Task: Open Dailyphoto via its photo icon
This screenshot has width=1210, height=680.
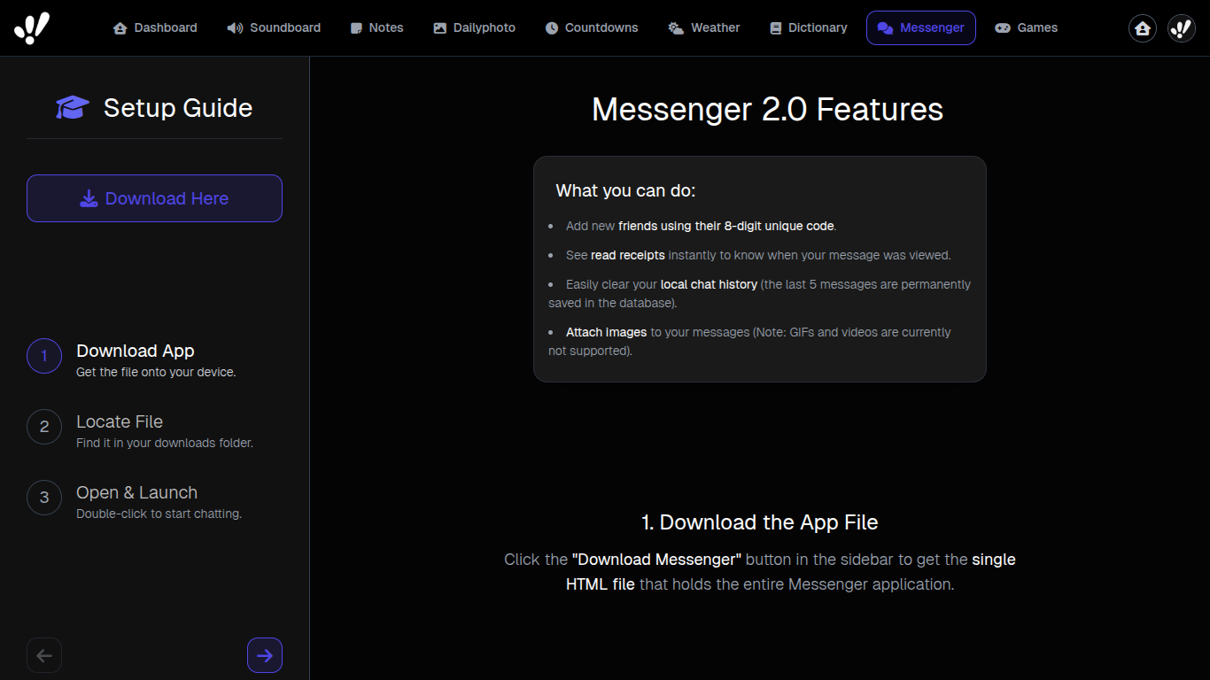Action: (439, 27)
